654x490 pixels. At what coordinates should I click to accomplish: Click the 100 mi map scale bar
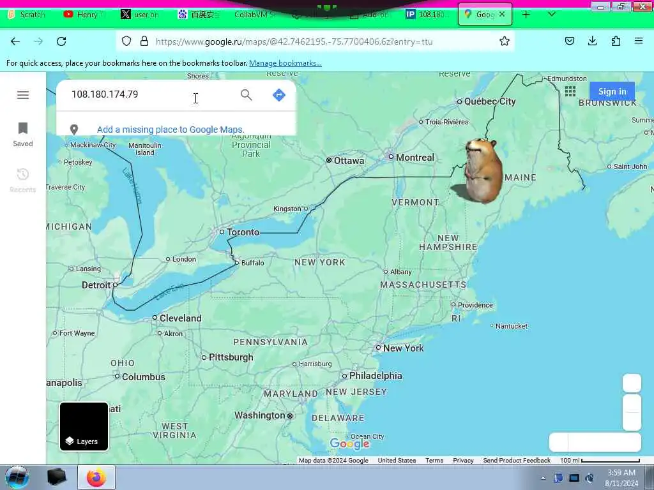[600, 461]
